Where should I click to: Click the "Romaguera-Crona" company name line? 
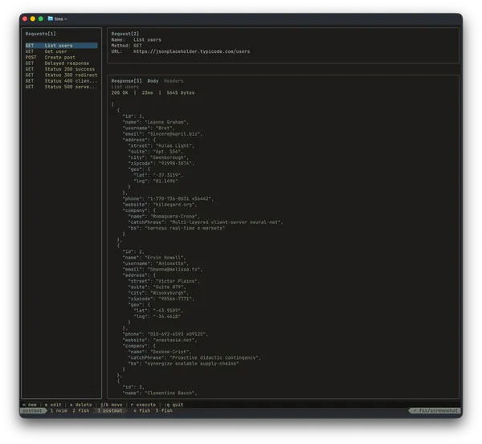point(164,216)
